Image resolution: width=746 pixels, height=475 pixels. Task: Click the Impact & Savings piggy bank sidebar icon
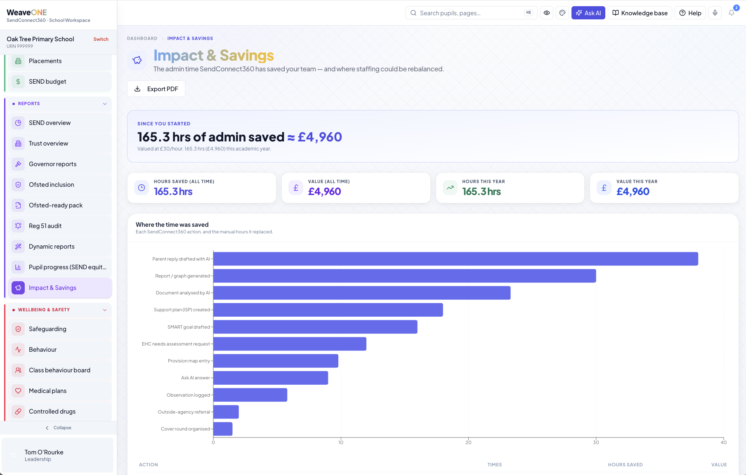[18, 288]
